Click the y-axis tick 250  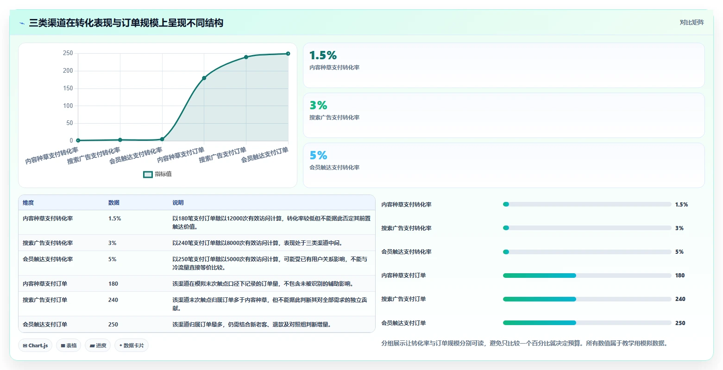pyautogui.click(x=68, y=53)
